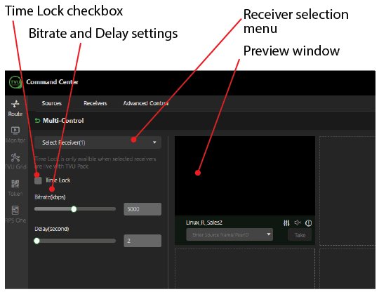The width and height of the screenshot is (379, 292).
Task: Open the TVU Grid sidebar section
Action: point(15,161)
